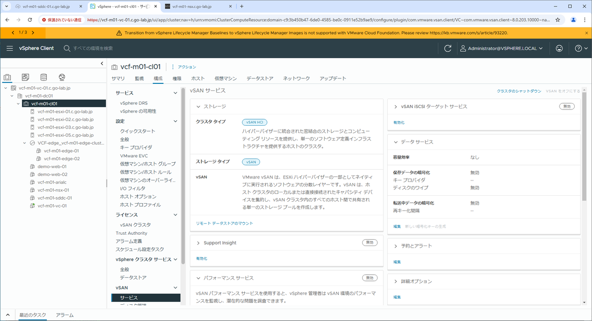Click 有効化 under vSAN iSCSI target service
Viewport: 592px width, 321px height.
click(x=399, y=122)
